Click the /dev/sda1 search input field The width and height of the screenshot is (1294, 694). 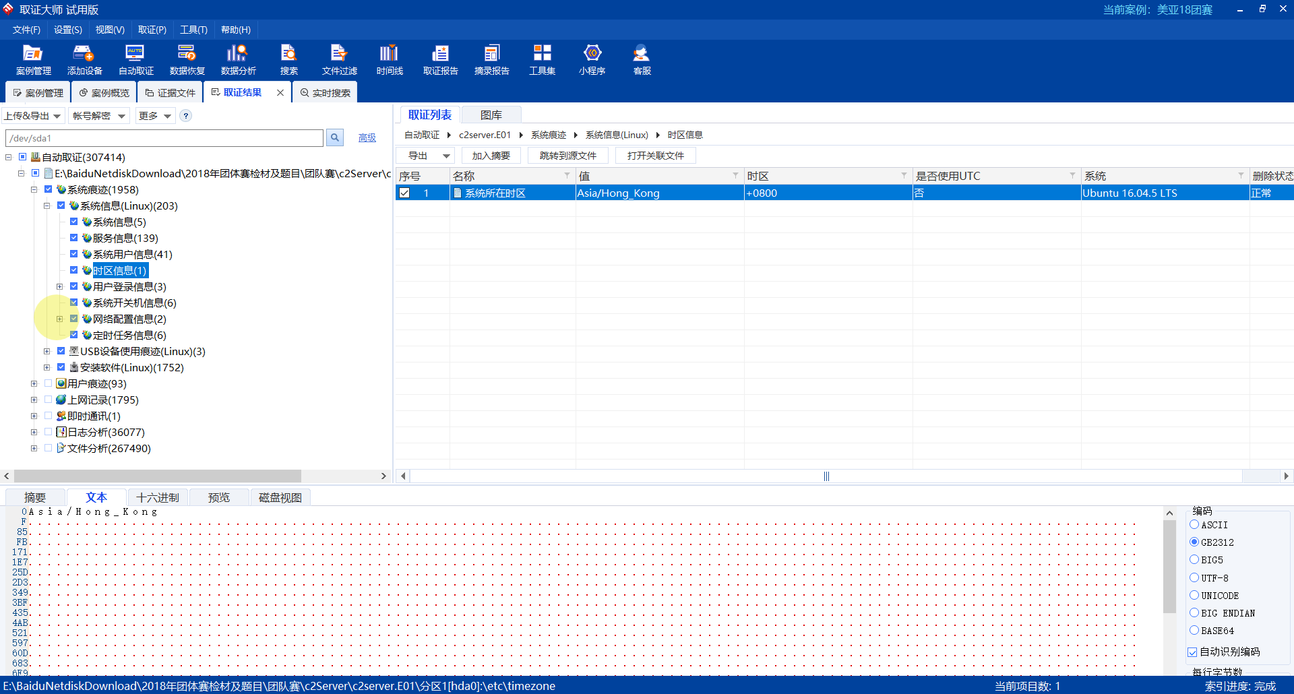[164, 138]
